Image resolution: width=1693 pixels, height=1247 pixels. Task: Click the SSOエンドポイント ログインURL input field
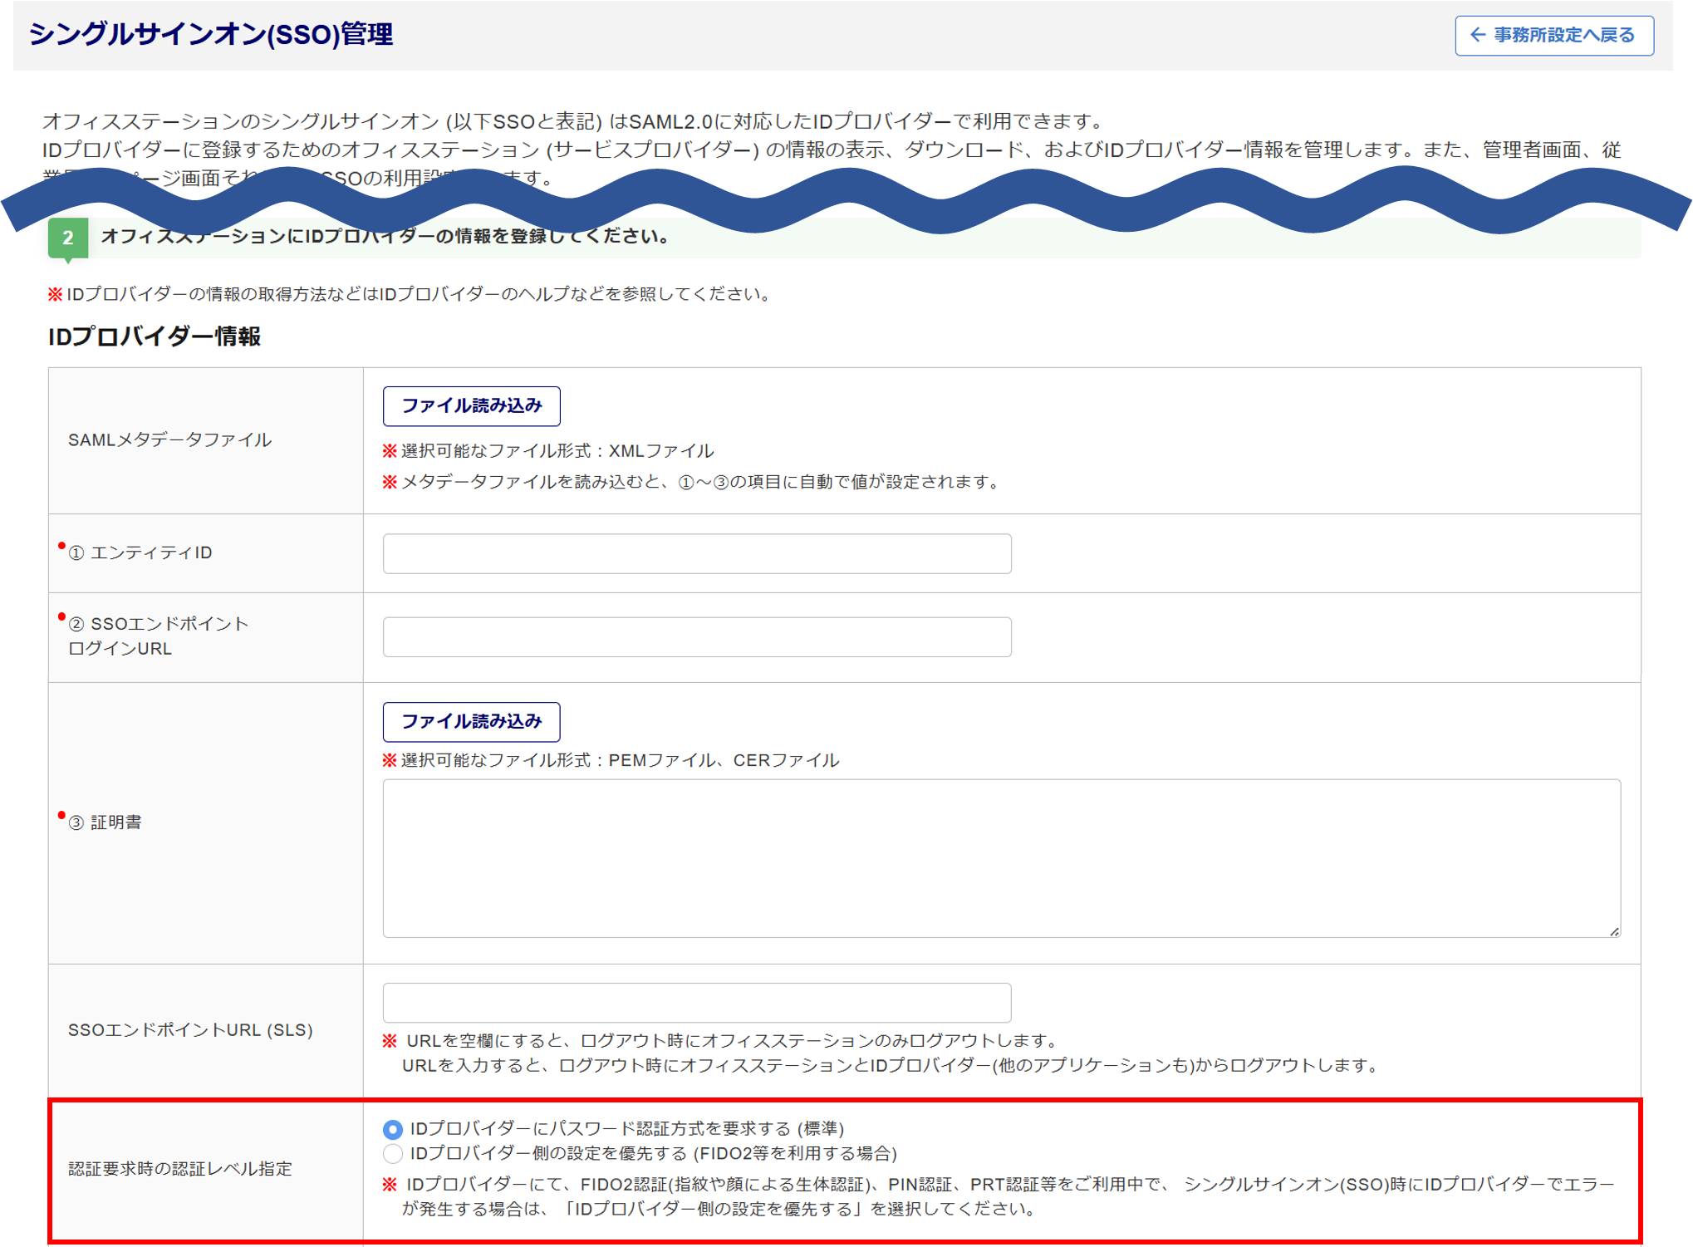[696, 637]
